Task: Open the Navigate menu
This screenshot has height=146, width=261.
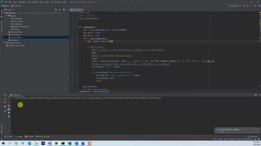Action: (22, 2)
